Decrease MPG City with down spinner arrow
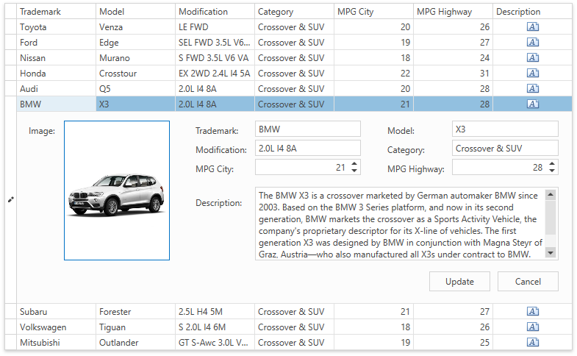The image size is (577, 356). coord(354,171)
